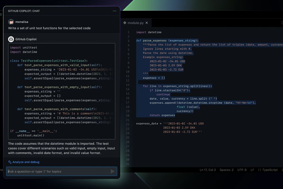The width and height of the screenshot is (283, 189).
Task: Click the monalisa username
Action: point(22,22)
